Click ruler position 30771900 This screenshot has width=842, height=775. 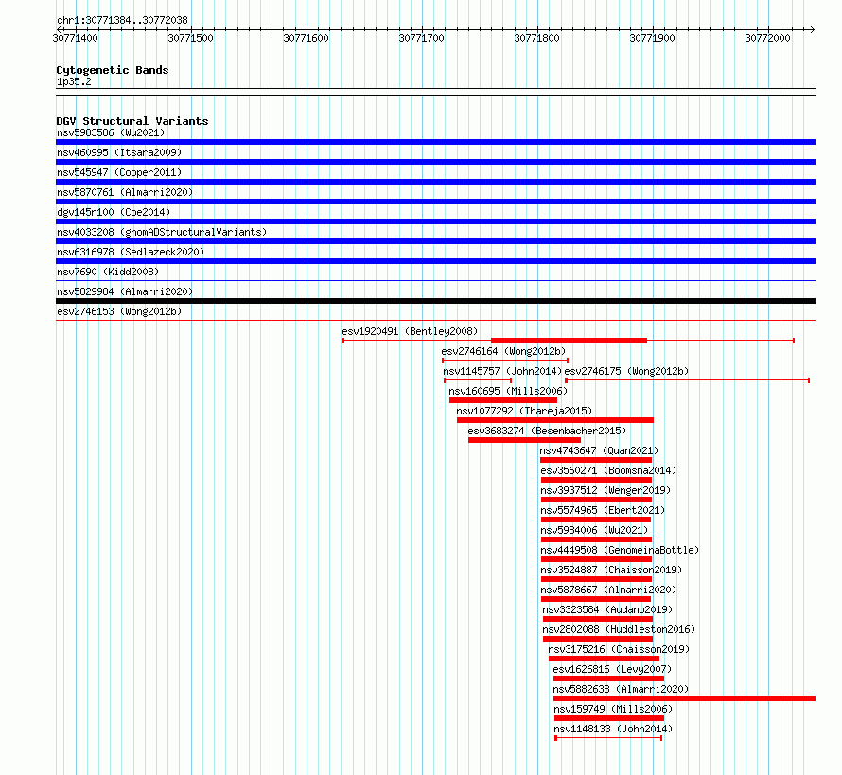[653, 38]
